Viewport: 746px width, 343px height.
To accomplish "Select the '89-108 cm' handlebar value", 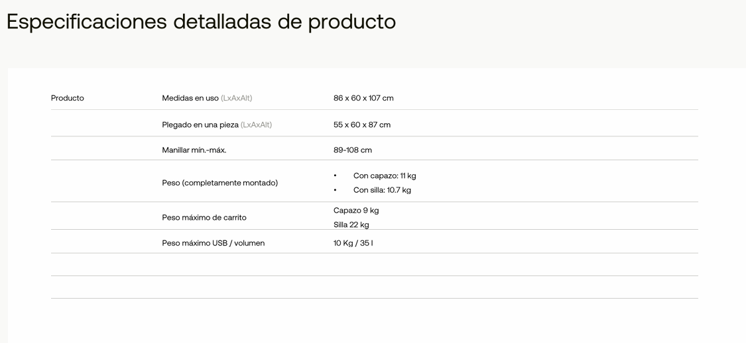I will [x=353, y=150].
